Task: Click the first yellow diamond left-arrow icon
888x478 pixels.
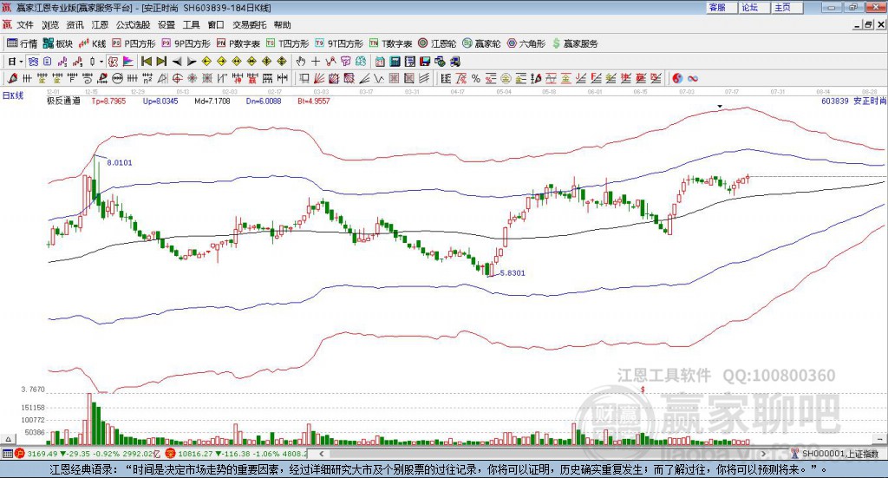Action: (x=206, y=62)
